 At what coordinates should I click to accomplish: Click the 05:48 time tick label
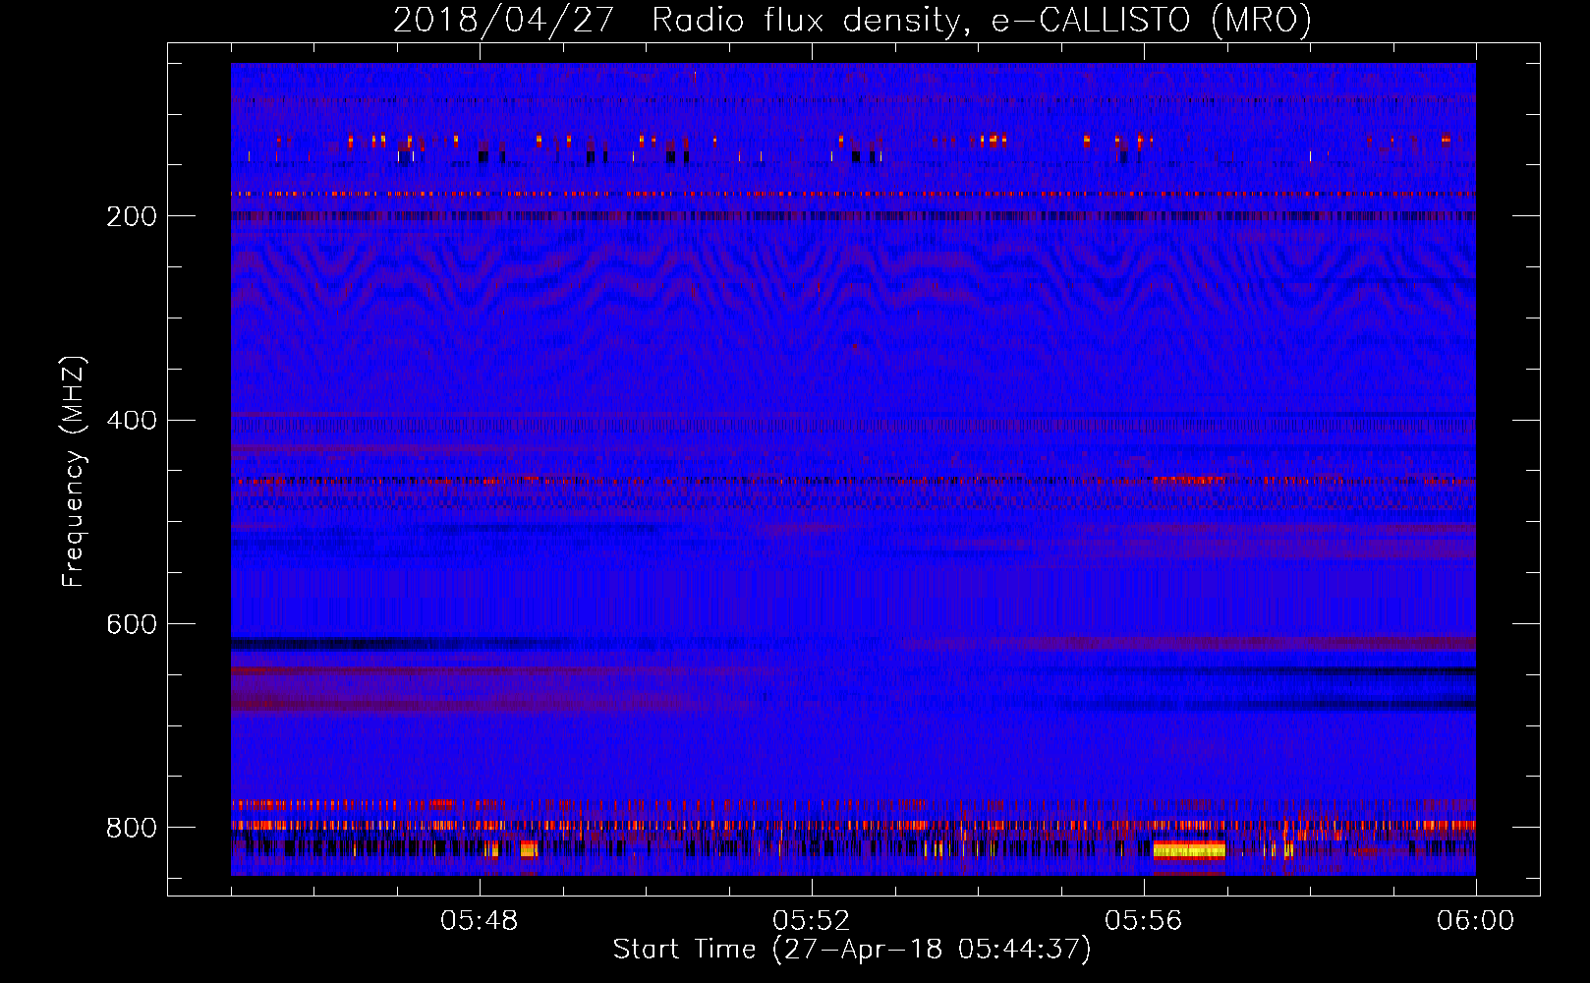click(480, 921)
